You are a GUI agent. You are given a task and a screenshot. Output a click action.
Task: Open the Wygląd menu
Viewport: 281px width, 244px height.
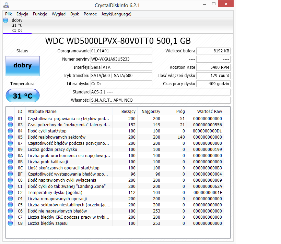tap(59, 14)
